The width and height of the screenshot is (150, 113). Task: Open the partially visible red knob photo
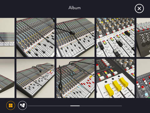(143, 78)
